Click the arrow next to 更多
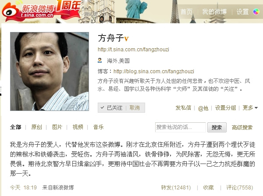This screenshot has width=263, height=196. (x=256, y=108)
